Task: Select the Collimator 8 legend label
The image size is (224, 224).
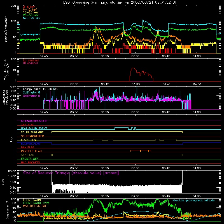Action: [x=31, y=92]
